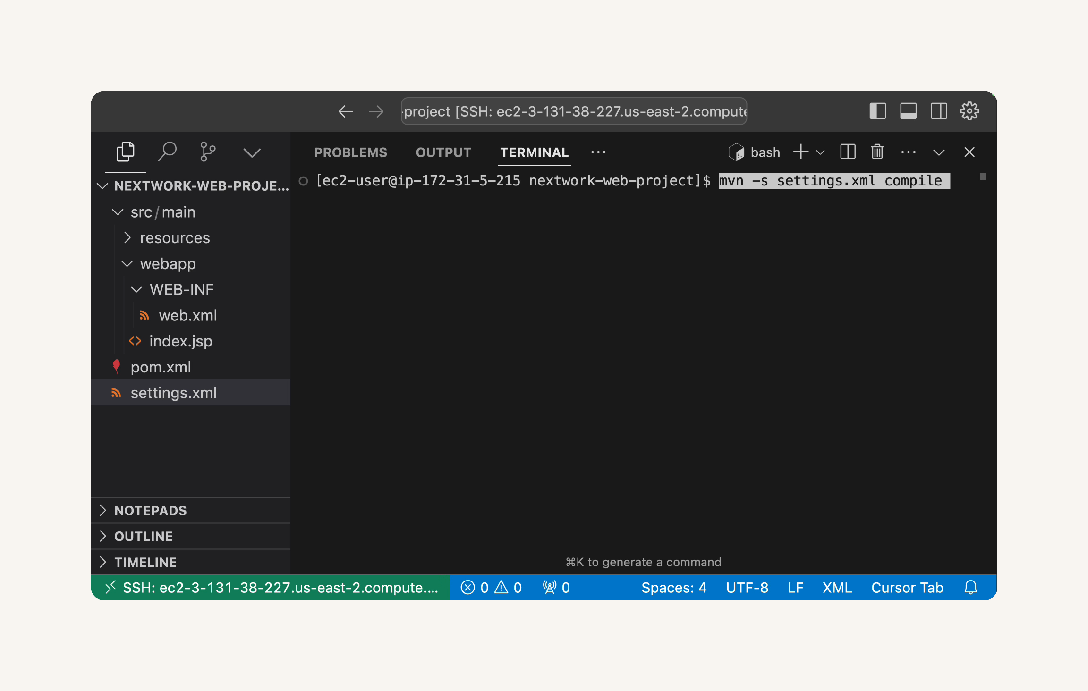Open the Search view icon
Screen dimensions: 1088x691
coord(167,152)
